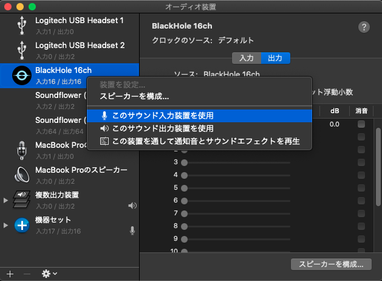Toggle mute checkbox for channel 7
The image size is (382, 281).
click(x=361, y=213)
